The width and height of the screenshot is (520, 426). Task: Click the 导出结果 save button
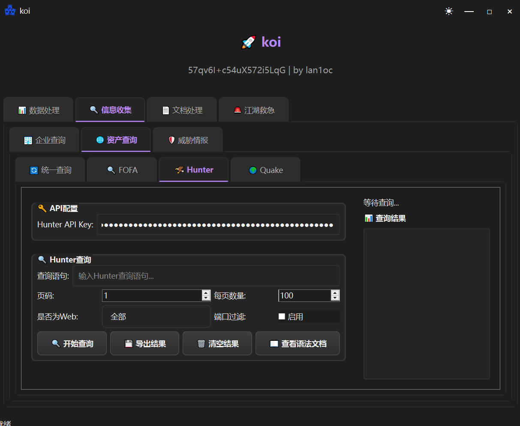(x=144, y=343)
